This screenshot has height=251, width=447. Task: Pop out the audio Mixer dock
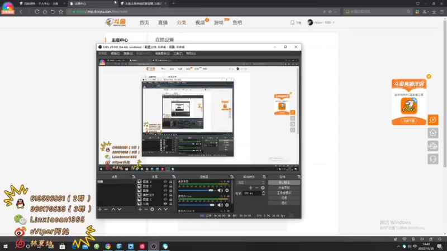pos(232,177)
